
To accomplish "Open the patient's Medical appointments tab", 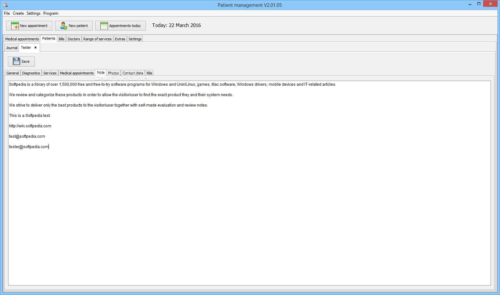I will tap(77, 73).
